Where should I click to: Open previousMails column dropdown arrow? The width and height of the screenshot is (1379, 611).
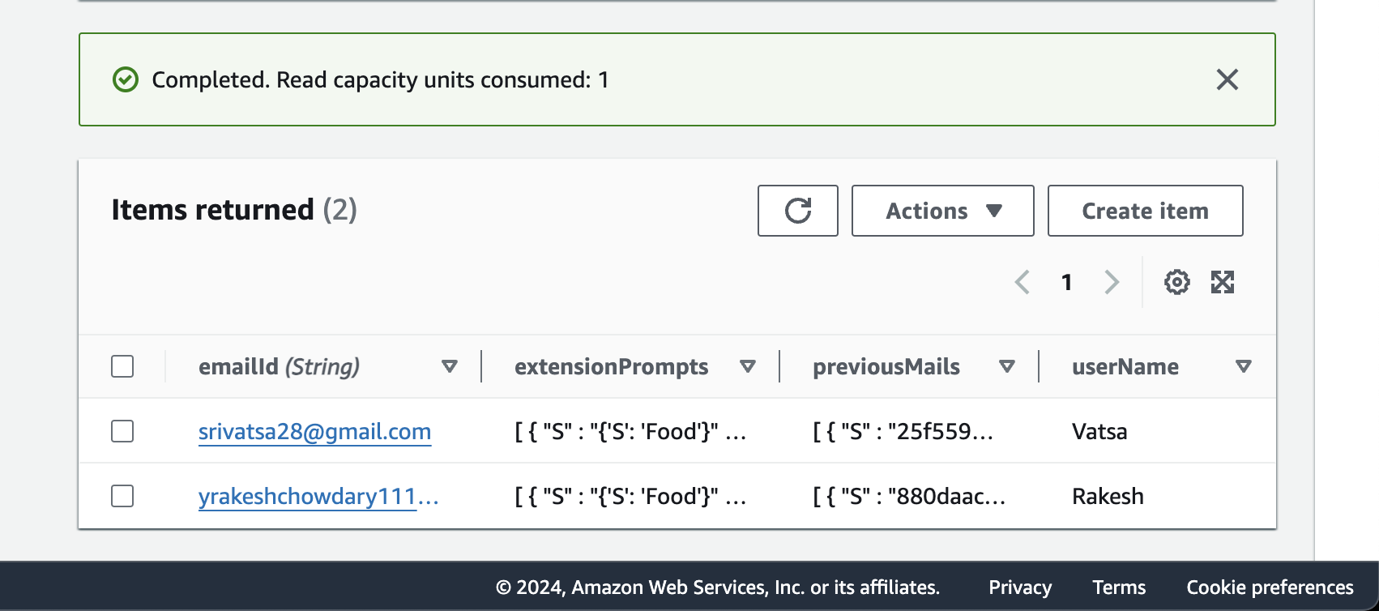coord(1007,366)
